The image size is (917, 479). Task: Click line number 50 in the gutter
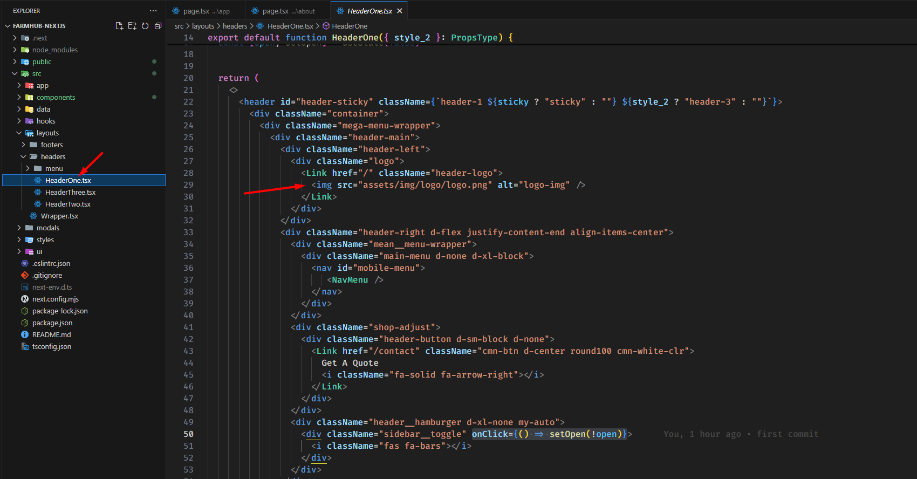(188, 434)
